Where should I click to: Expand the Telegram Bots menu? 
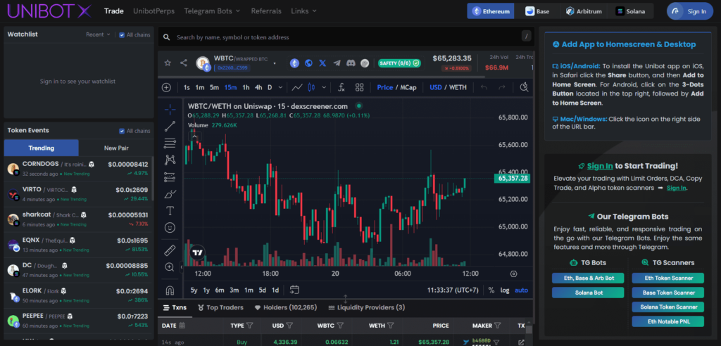tap(212, 11)
